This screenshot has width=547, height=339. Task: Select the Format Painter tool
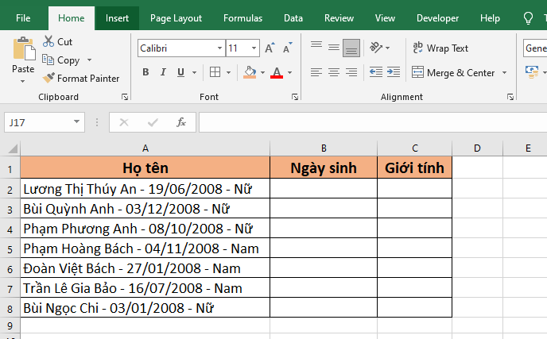point(81,79)
